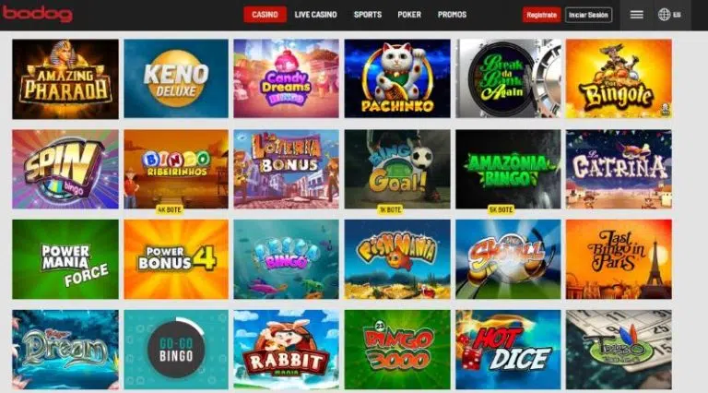The image size is (708, 393).
Task: Click the Bodog logo
Action: tap(38, 14)
